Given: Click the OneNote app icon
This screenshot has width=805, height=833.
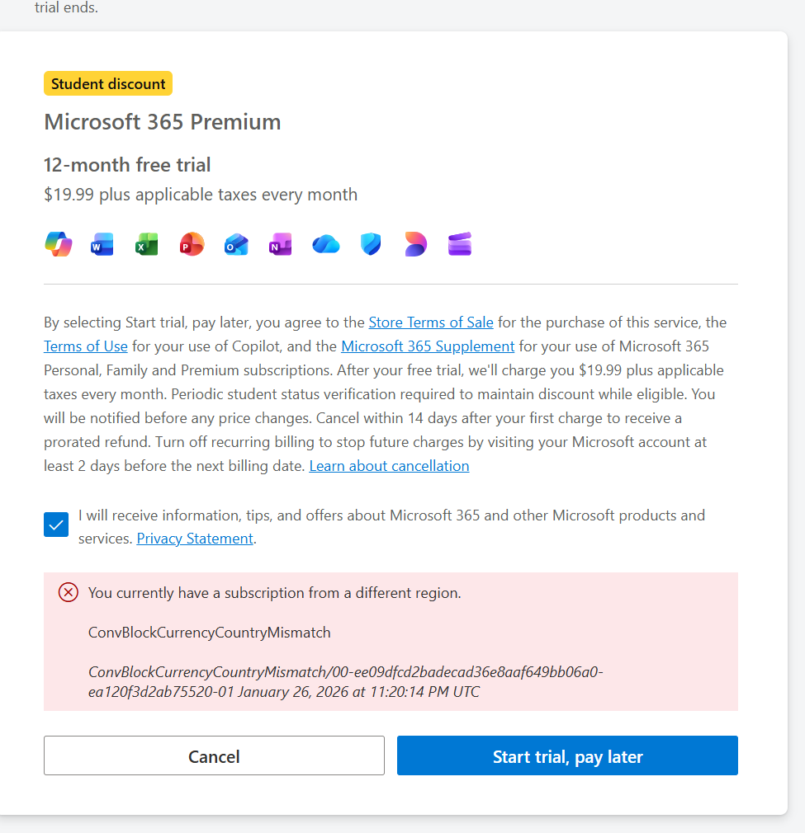Looking at the screenshot, I should pyautogui.click(x=281, y=244).
